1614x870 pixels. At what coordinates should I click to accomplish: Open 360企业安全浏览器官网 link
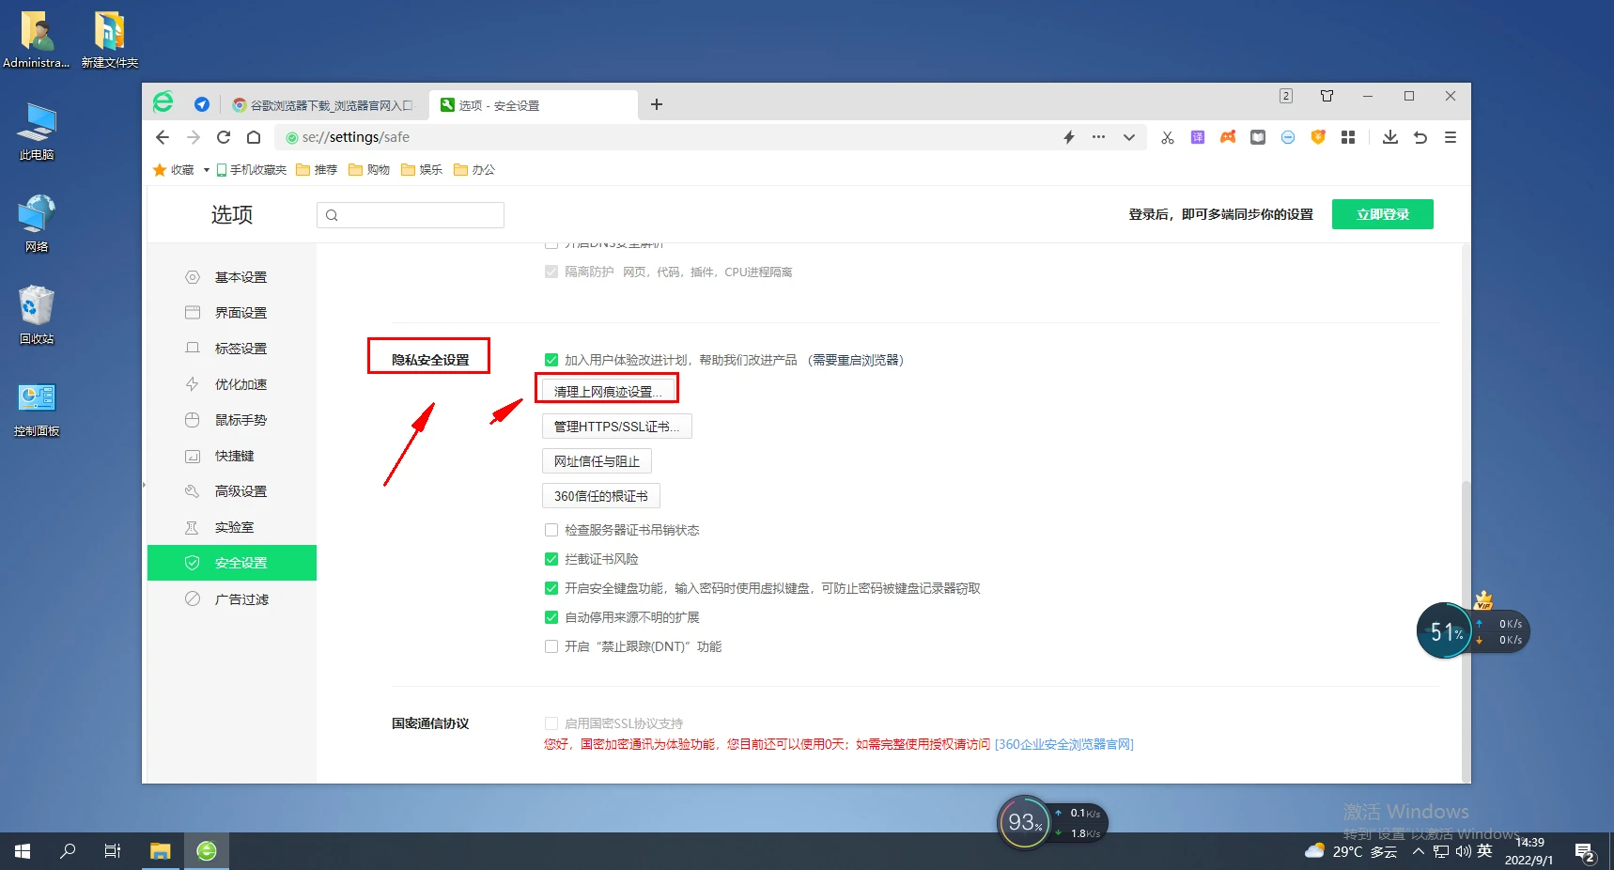pyautogui.click(x=1064, y=744)
